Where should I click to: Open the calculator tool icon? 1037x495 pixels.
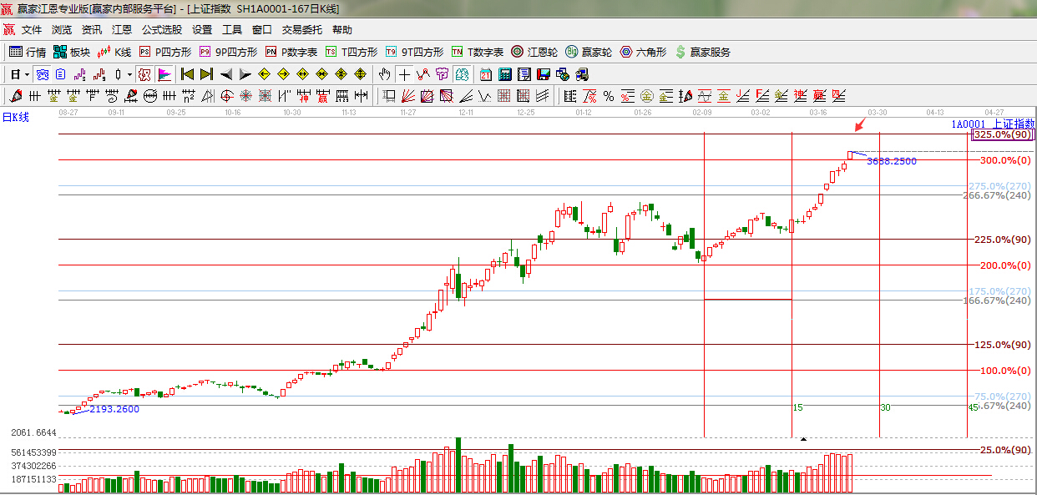pyautogui.click(x=504, y=74)
